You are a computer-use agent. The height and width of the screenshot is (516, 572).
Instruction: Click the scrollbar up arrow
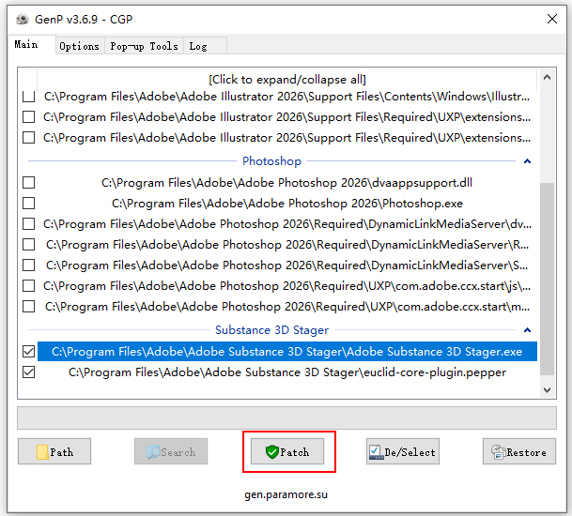(547, 77)
